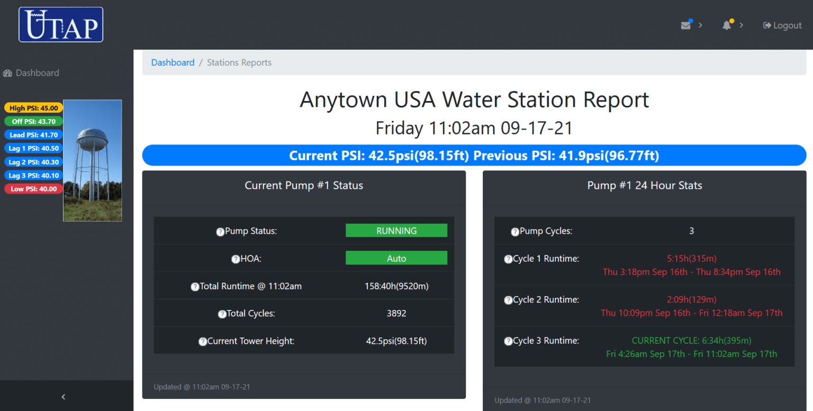Click the help icon beside Current Tower Height
Screen dimensions: 813x411
203,341
